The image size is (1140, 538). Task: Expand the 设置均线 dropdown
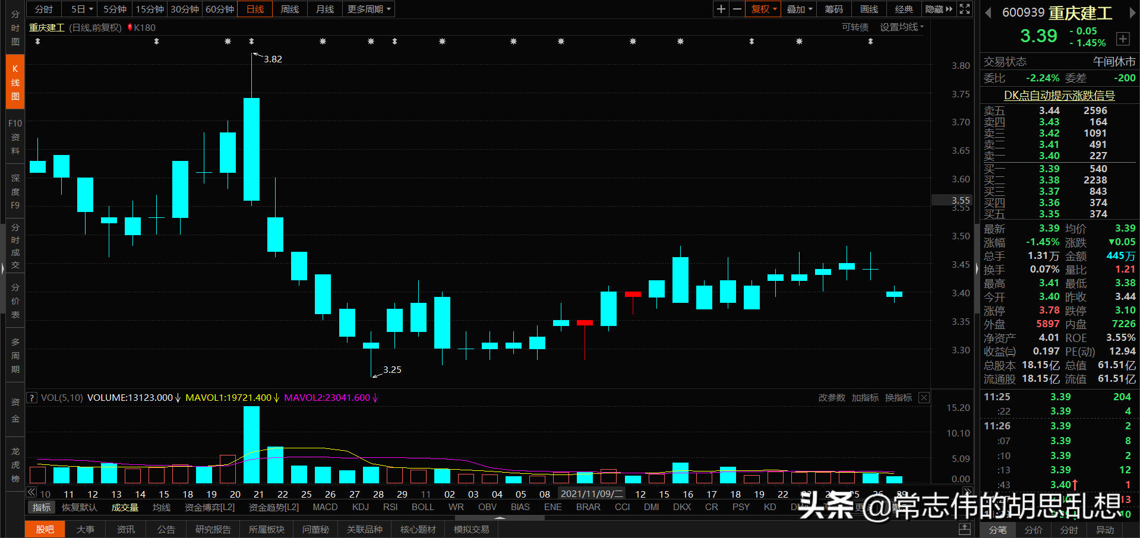[x=901, y=27]
